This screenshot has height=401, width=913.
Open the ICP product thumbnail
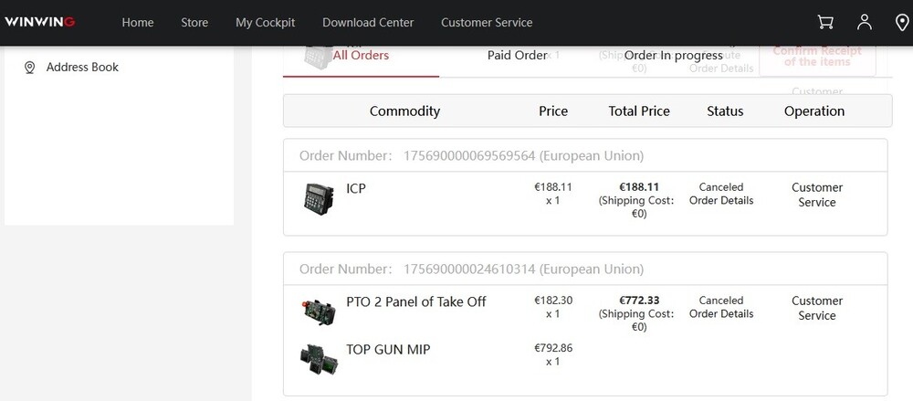[319, 199]
